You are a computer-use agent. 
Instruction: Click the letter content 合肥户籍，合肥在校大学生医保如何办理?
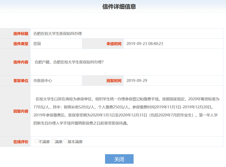coord(69,62)
